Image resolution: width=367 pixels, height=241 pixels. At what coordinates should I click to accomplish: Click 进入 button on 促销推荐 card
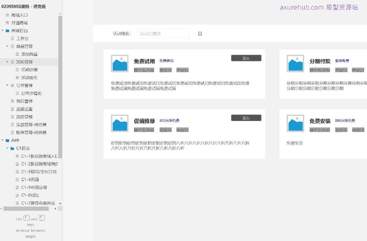click(246, 118)
